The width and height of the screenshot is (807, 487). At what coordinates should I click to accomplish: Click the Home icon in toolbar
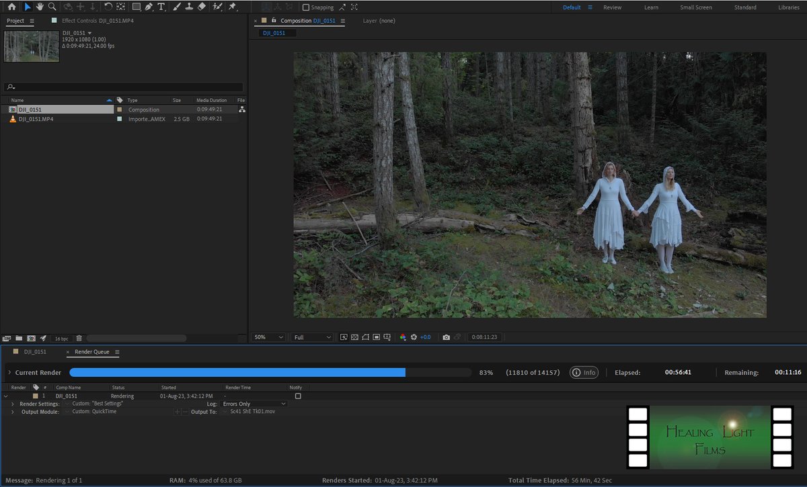11,7
